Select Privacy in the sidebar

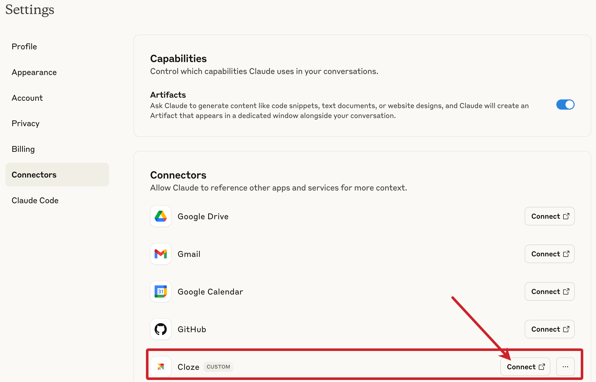(x=57, y=123)
